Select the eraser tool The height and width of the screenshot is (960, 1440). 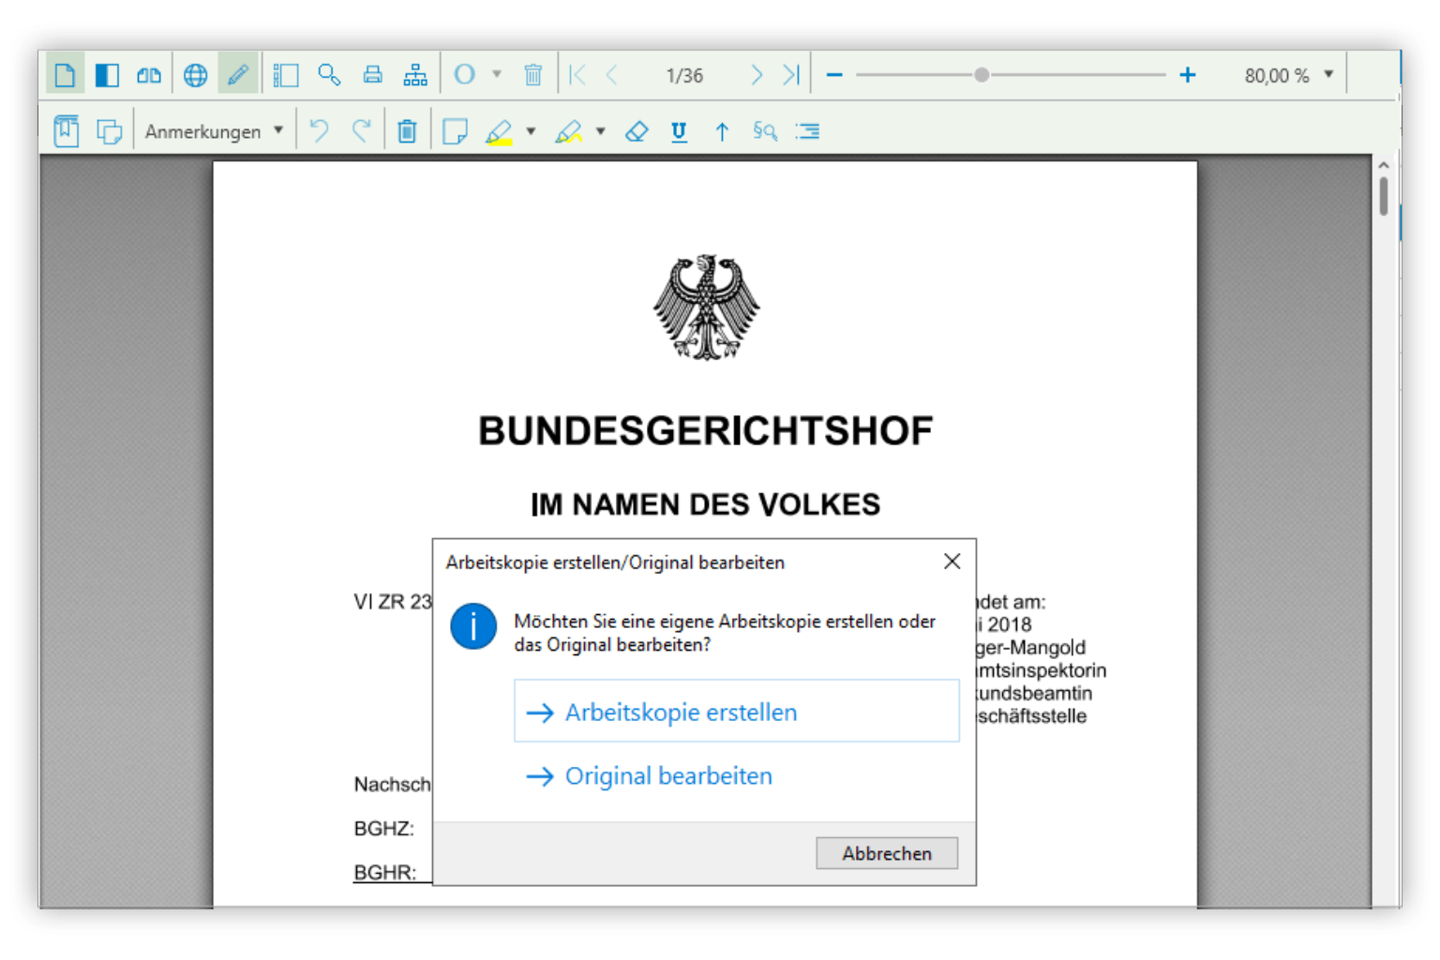point(637,131)
